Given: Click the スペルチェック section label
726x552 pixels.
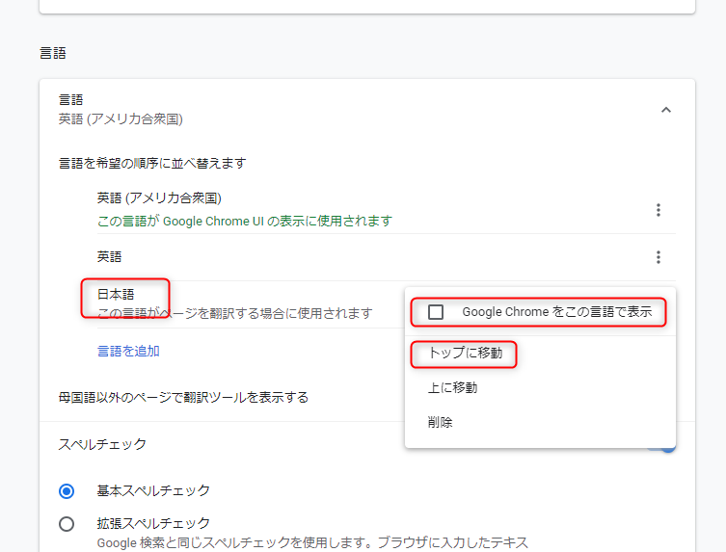Looking at the screenshot, I should tap(102, 444).
